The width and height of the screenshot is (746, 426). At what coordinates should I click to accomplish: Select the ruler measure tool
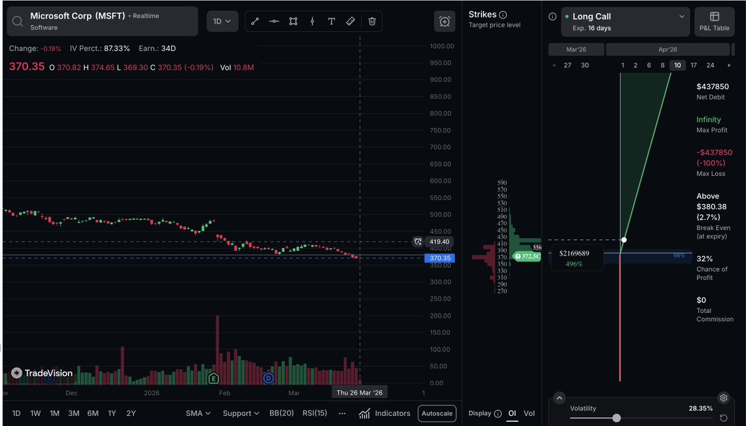click(350, 21)
